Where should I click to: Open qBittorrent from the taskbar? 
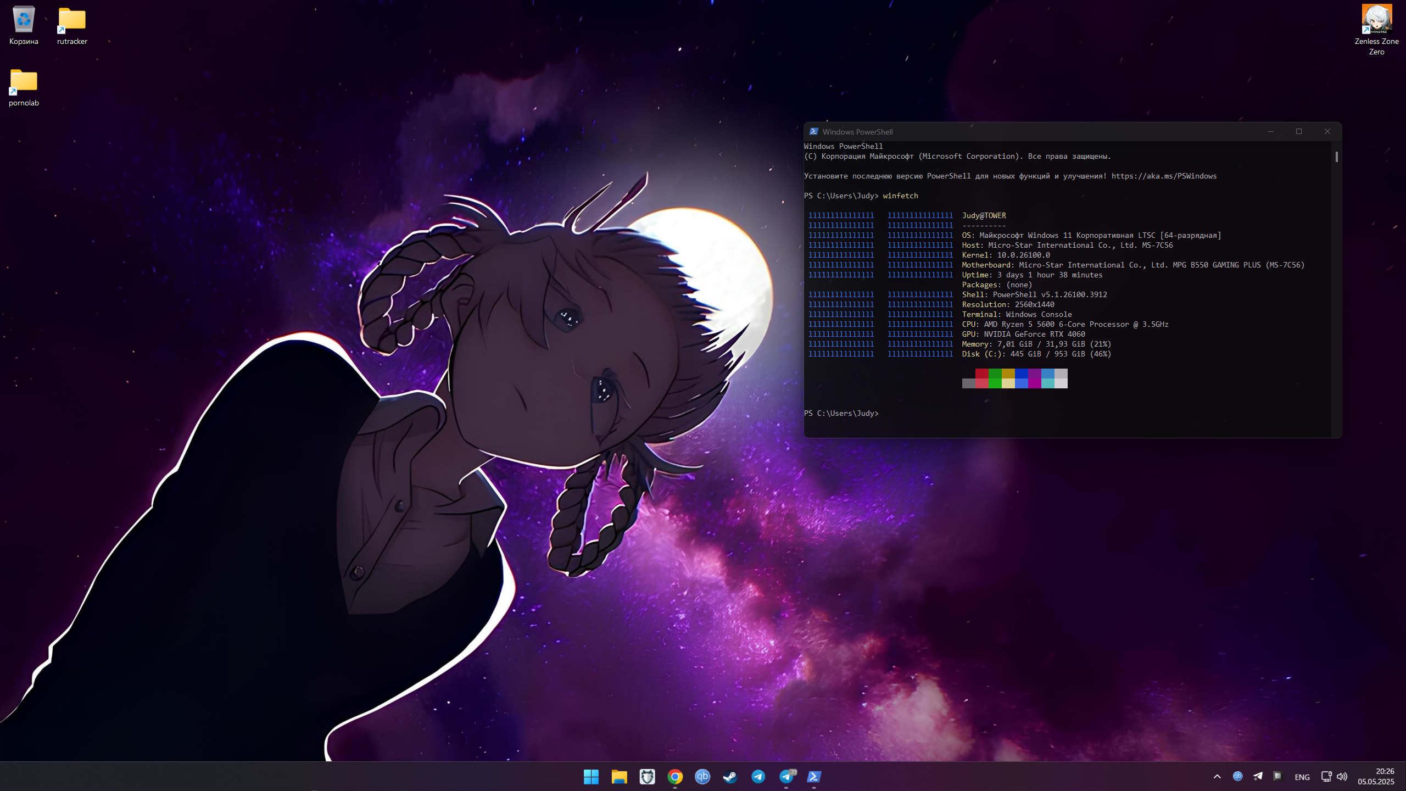[x=702, y=777]
